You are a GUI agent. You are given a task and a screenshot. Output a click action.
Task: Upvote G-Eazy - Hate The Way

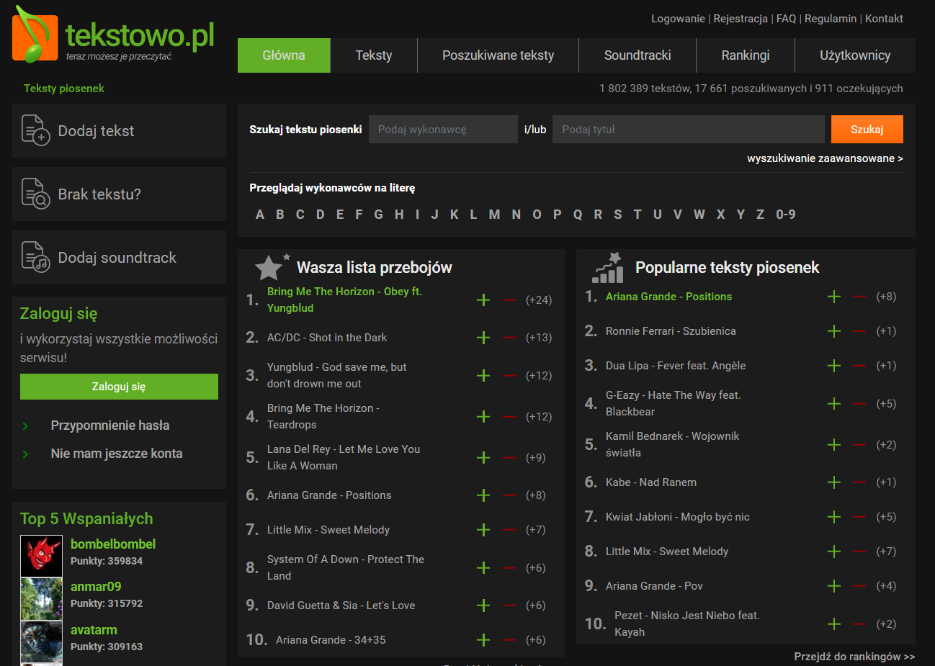coord(834,403)
